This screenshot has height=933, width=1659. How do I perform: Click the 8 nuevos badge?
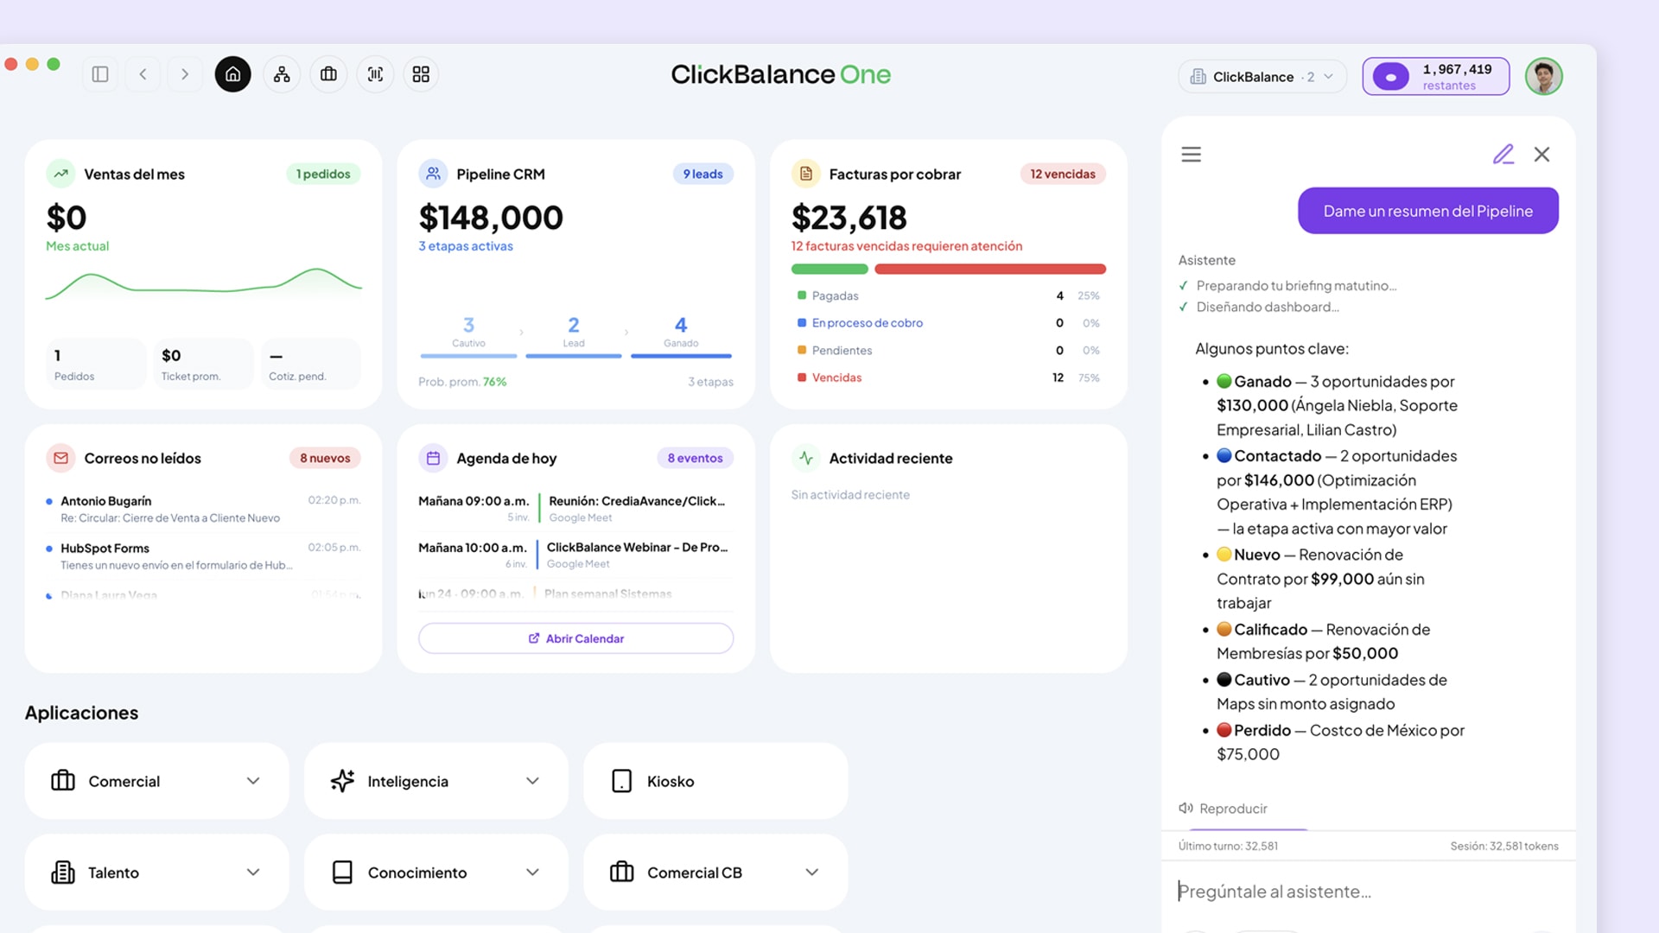pos(325,459)
